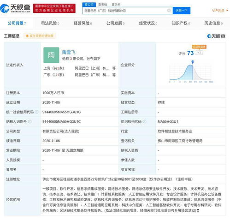
Task: Open the green 陶 avatar thumbnail
Action: (51, 55)
